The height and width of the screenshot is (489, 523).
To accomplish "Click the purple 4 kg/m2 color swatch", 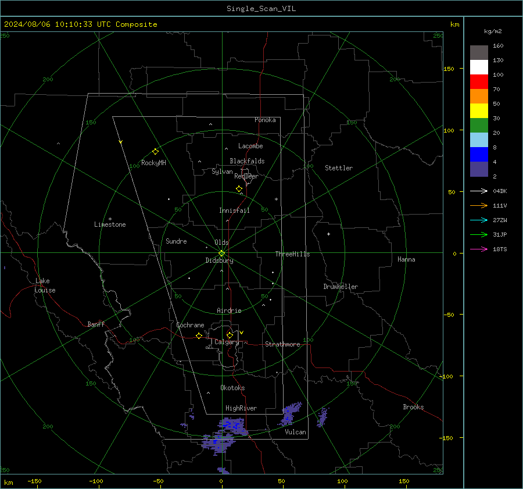I will coord(479,169).
